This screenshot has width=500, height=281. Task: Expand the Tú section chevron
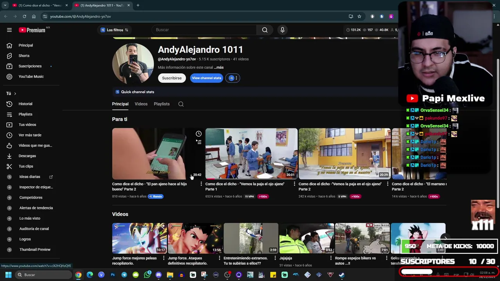pyautogui.click(x=15, y=94)
